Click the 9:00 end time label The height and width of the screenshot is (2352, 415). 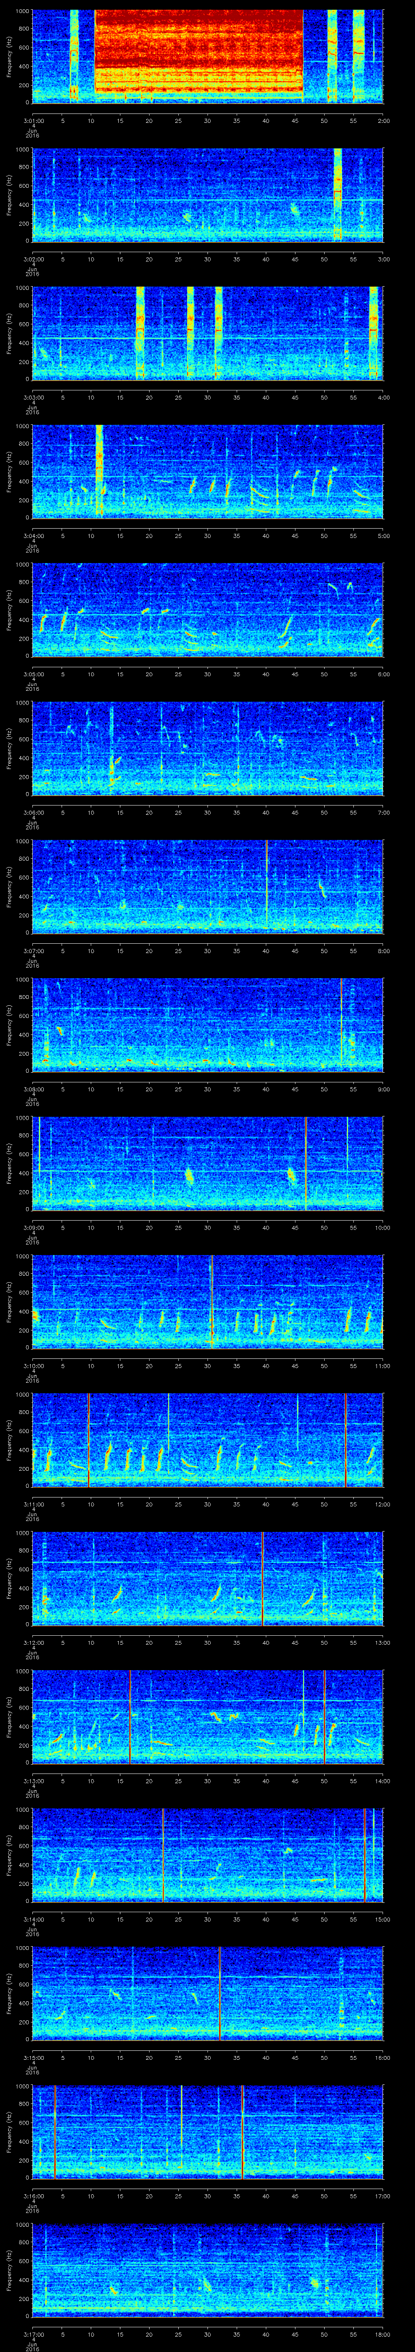[383, 1088]
